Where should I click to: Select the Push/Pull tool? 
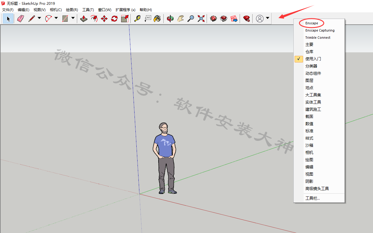[x=84, y=19]
